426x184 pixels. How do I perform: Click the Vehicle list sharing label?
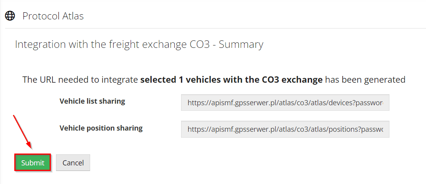pos(92,101)
